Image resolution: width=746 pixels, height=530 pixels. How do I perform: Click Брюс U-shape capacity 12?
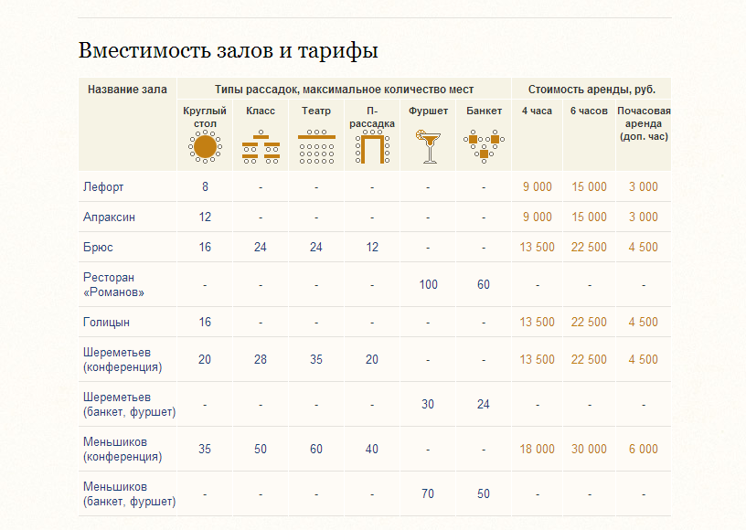click(x=372, y=247)
